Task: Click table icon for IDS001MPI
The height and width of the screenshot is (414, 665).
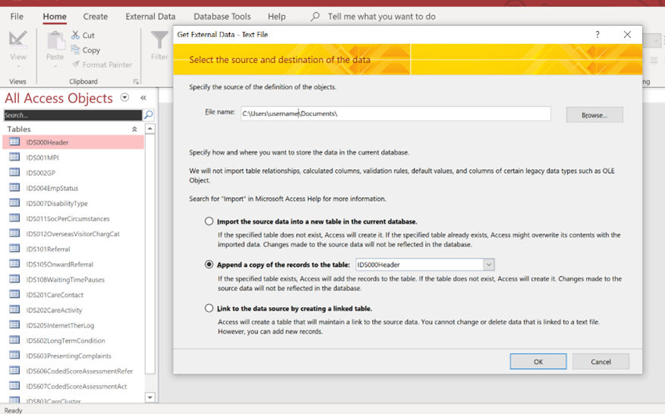Action: click(x=14, y=157)
